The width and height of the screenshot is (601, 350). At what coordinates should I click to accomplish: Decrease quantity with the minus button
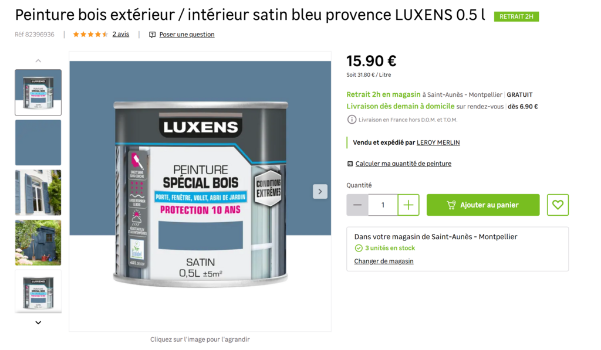(x=357, y=205)
